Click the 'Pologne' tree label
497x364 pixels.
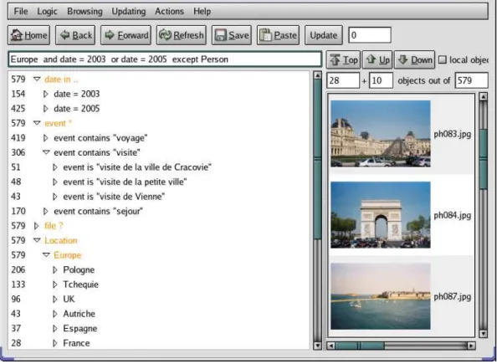pyautogui.click(x=79, y=269)
